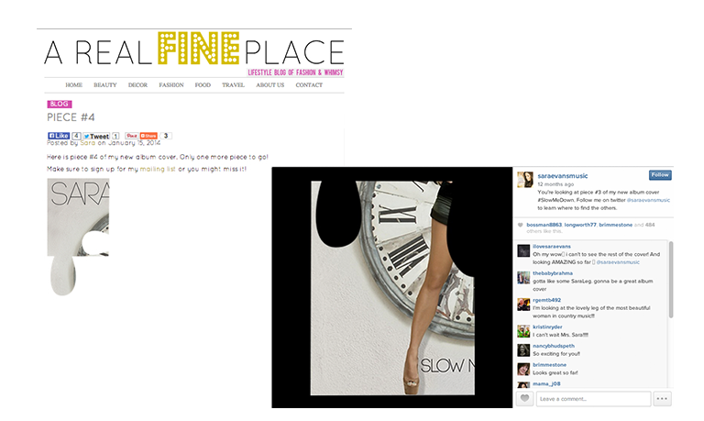Click the Twitter Tweet button
The height and width of the screenshot is (421, 704).
(96, 136)
